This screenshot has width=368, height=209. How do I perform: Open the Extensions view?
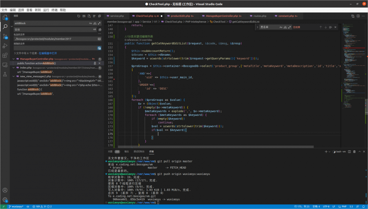5,55
